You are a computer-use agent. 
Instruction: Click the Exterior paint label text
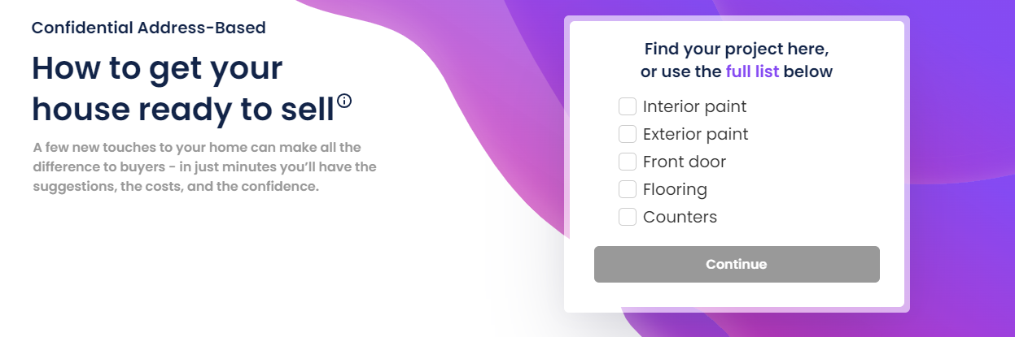[695, 134]
